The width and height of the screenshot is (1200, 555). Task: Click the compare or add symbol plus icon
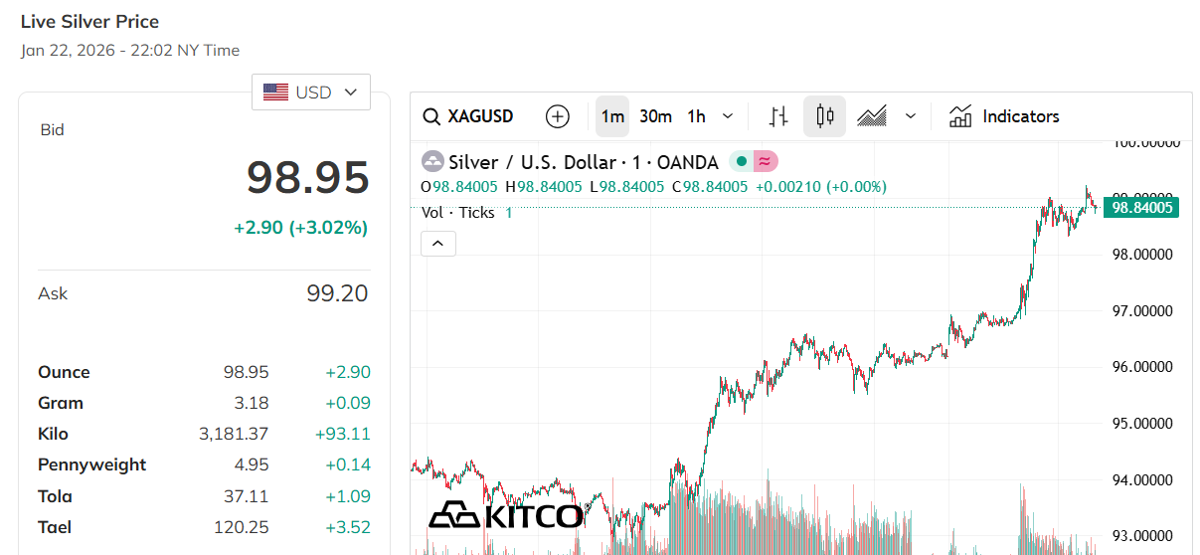click(x=558, y=116)
